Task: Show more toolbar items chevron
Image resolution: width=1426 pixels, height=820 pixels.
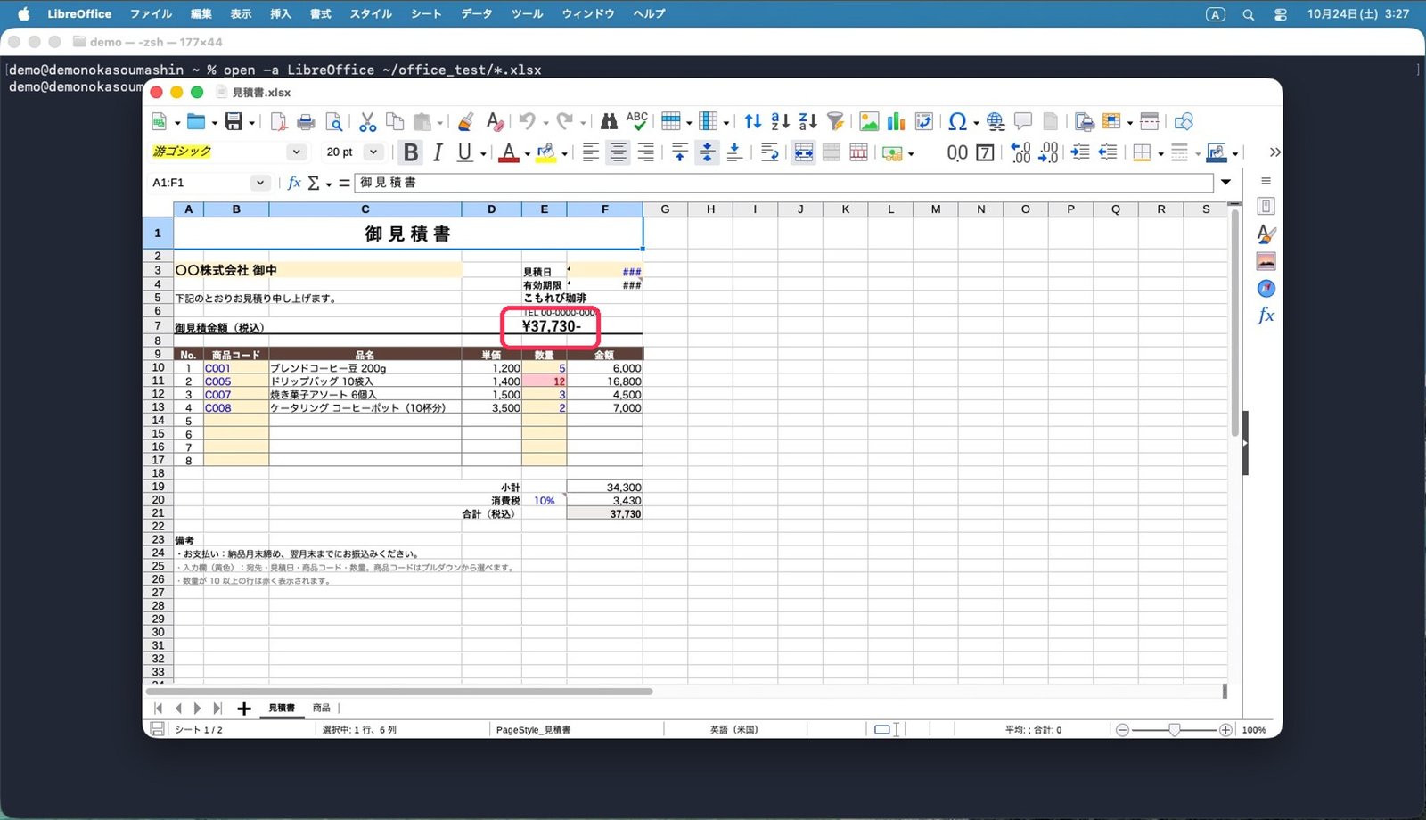Action: 1274,152
